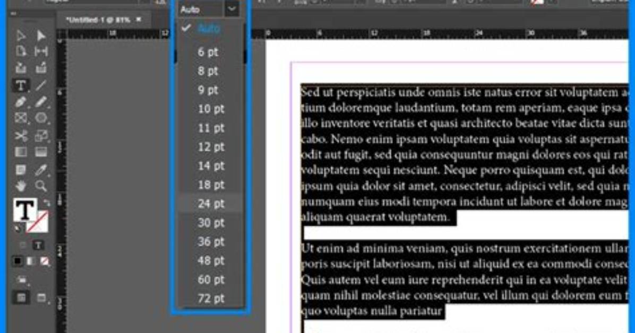The width and height of the screenshot is (635, 333).
Task: Select the Content Collector tool
Action: [21, 67]
